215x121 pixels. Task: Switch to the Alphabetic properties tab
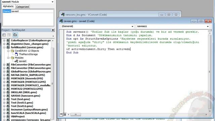coord(8,6)
